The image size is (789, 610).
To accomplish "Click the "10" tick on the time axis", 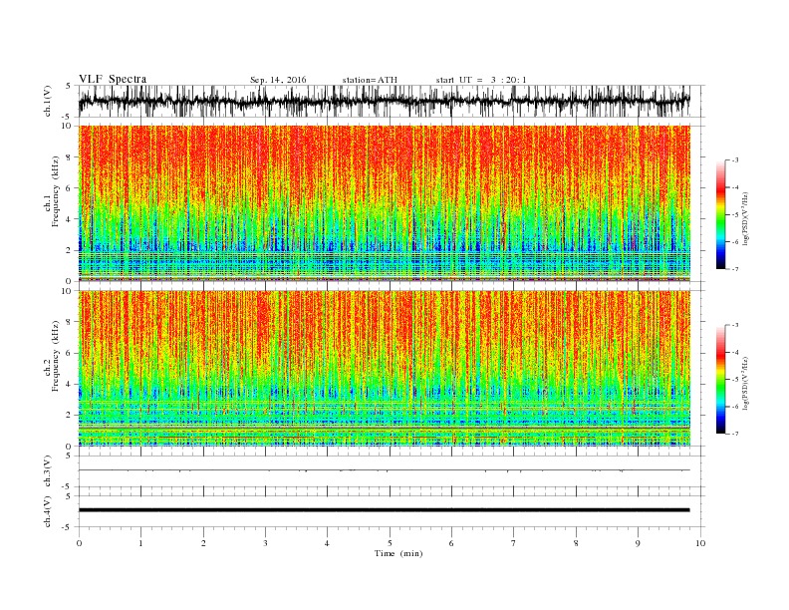I will 700,543.
